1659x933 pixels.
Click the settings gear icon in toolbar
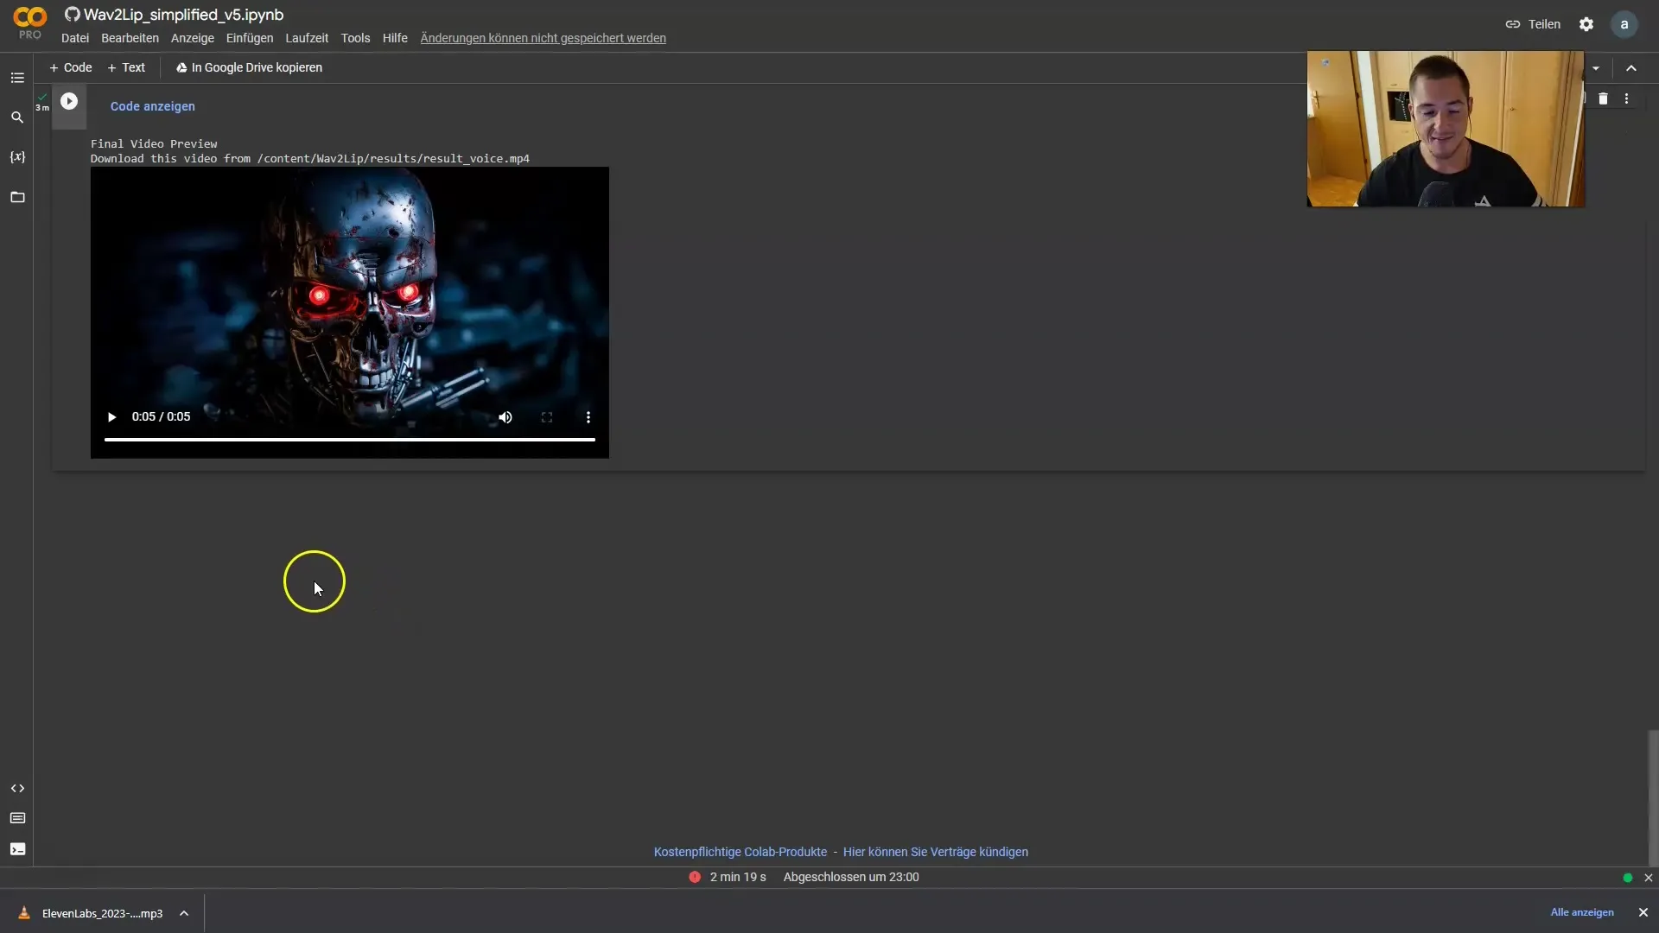[1586, 24]
